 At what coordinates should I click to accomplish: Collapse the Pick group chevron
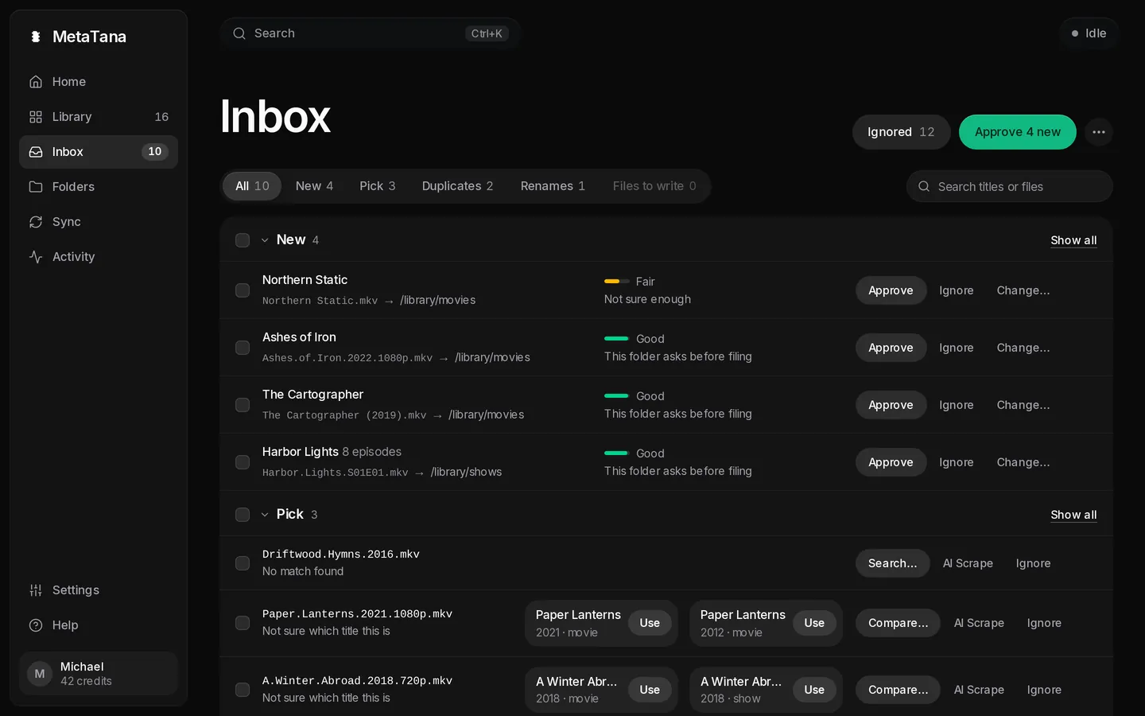265,515
